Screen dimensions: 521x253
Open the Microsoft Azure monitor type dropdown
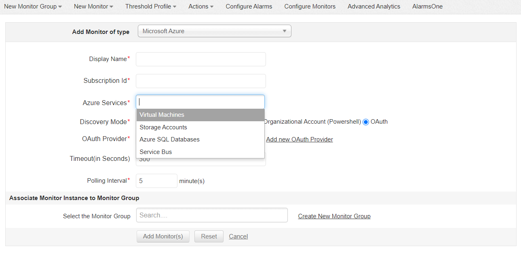[215, 31]
